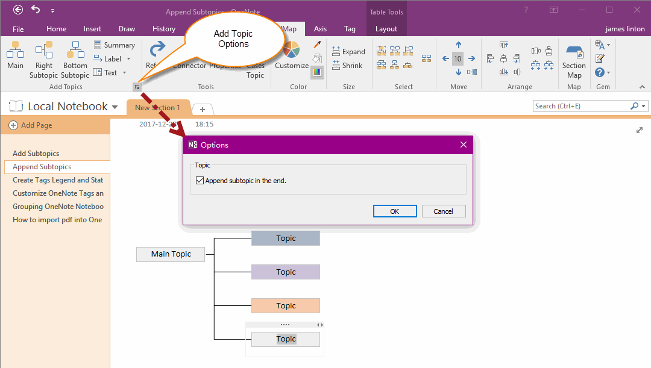Open the Grouping OneNote Noteboo page
Image resolution: width=651 pixels, height=368 pixels.
[x=58, y=207]
